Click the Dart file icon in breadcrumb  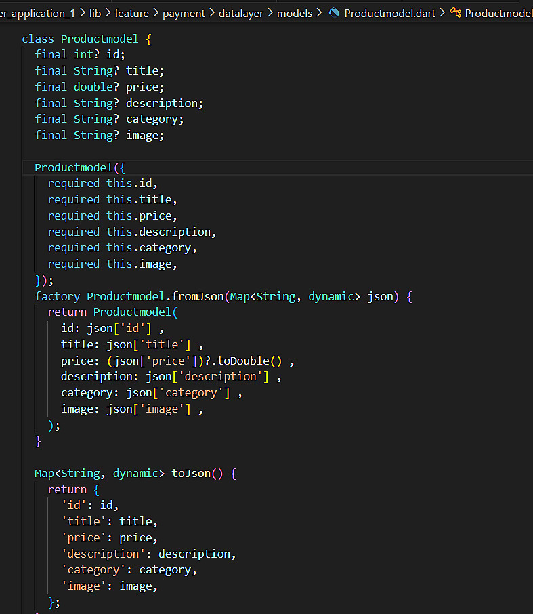pos(334,13)
